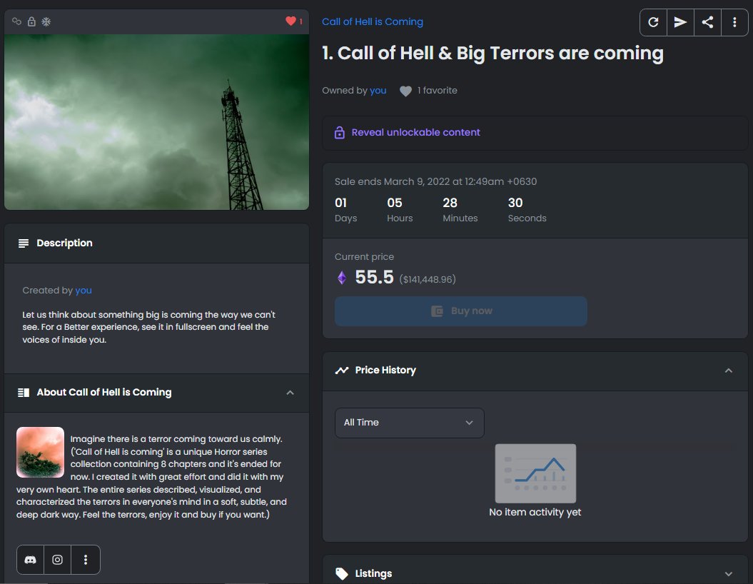Click the chain link icon above image
753x584 pixels.
pyautogui.click(x=17, y=21)
